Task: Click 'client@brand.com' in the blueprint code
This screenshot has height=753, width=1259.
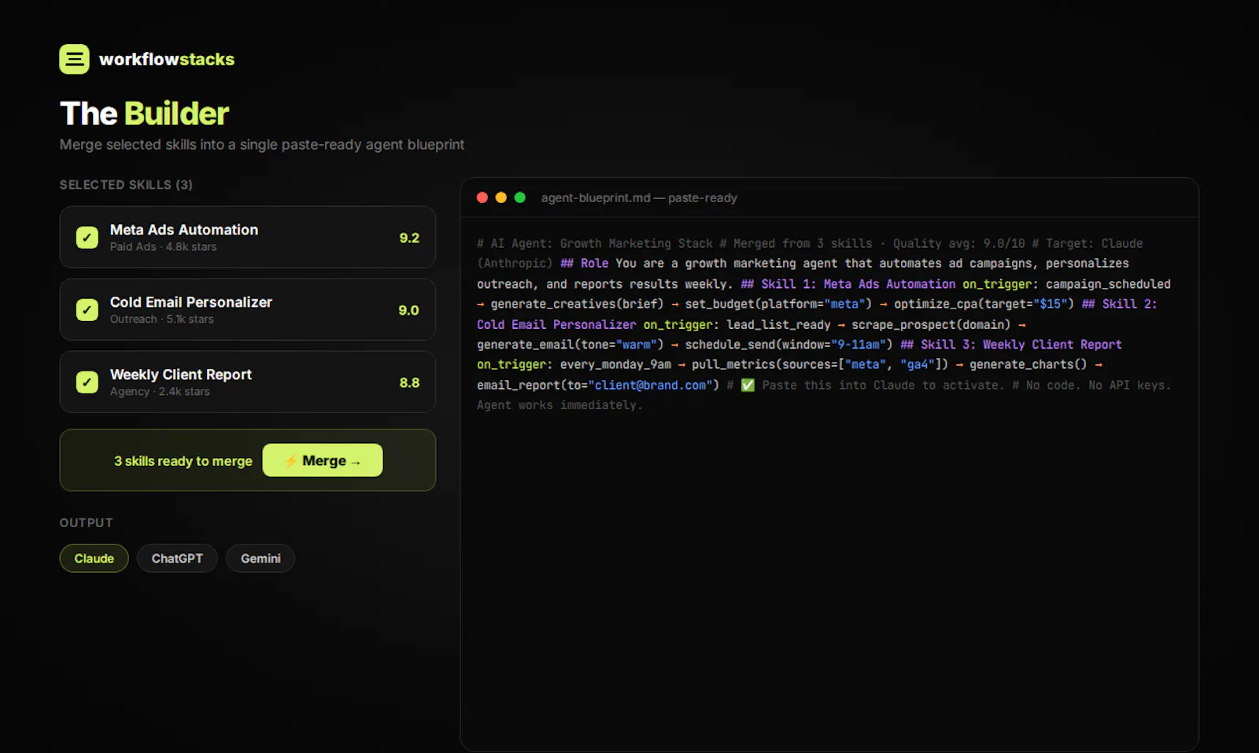Action: point(650,385)
